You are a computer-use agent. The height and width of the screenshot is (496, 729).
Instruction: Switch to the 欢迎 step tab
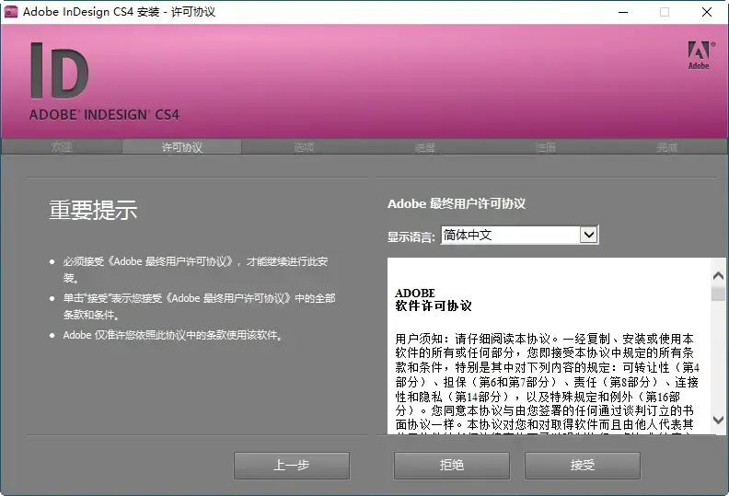62,147
